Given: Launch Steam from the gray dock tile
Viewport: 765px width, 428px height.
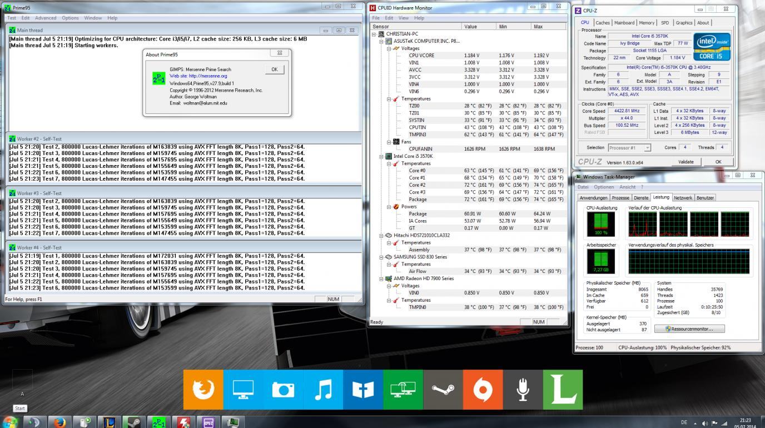Looking at the screenshot, I should 443,390.
